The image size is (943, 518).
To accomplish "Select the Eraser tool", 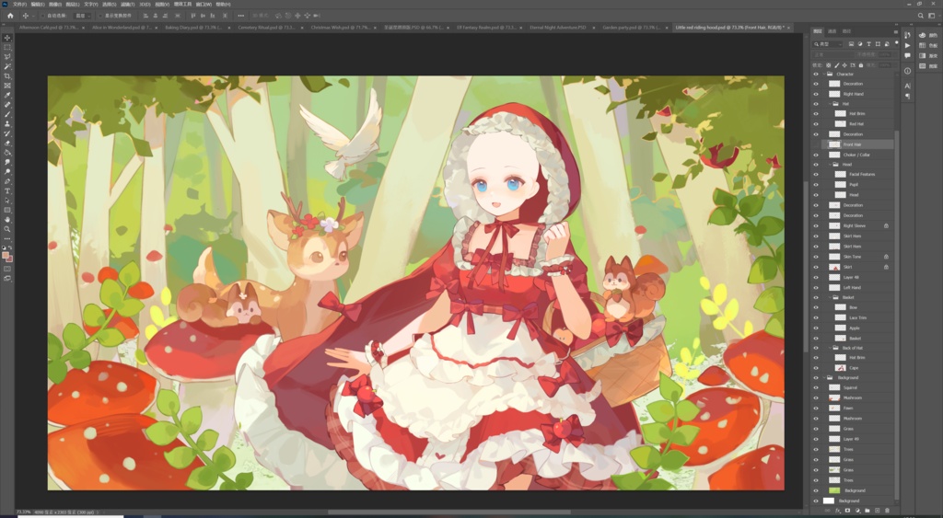I will [x=7, y=143].
